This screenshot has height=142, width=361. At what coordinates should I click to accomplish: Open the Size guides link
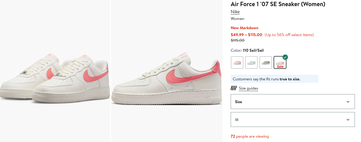(x=248, y=88)
